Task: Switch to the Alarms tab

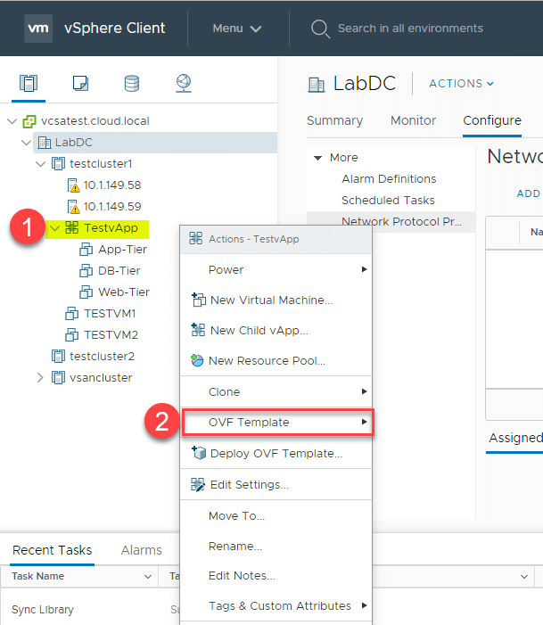Action: 142,550
